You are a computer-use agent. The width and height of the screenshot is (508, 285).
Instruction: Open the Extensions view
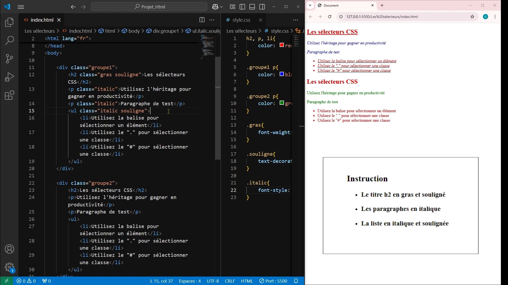tap(10, 95)
